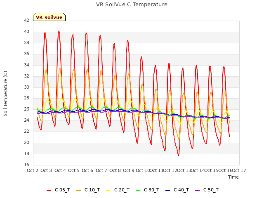Image resolution: width=264 pixels, height=198 pixels.
Task: Click the 40 y-axis value
Action: 26,31
